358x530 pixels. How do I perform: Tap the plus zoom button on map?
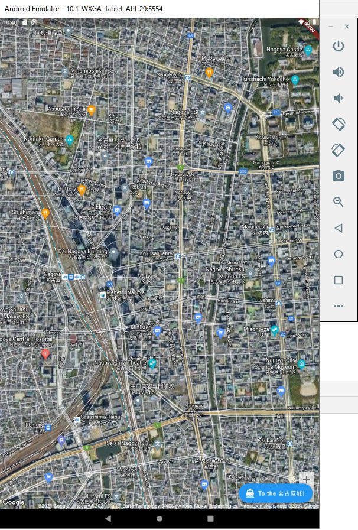point(306,479)
